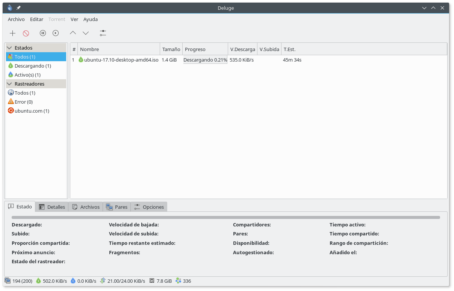Click the Deluge app icon in title bar
The height and width of the screenshot is (291, 454).
(10, 8)
